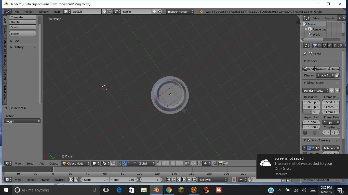Click the Blender logo in info header
Viewport: 348px width, 195px height.
tap(201, 11)
